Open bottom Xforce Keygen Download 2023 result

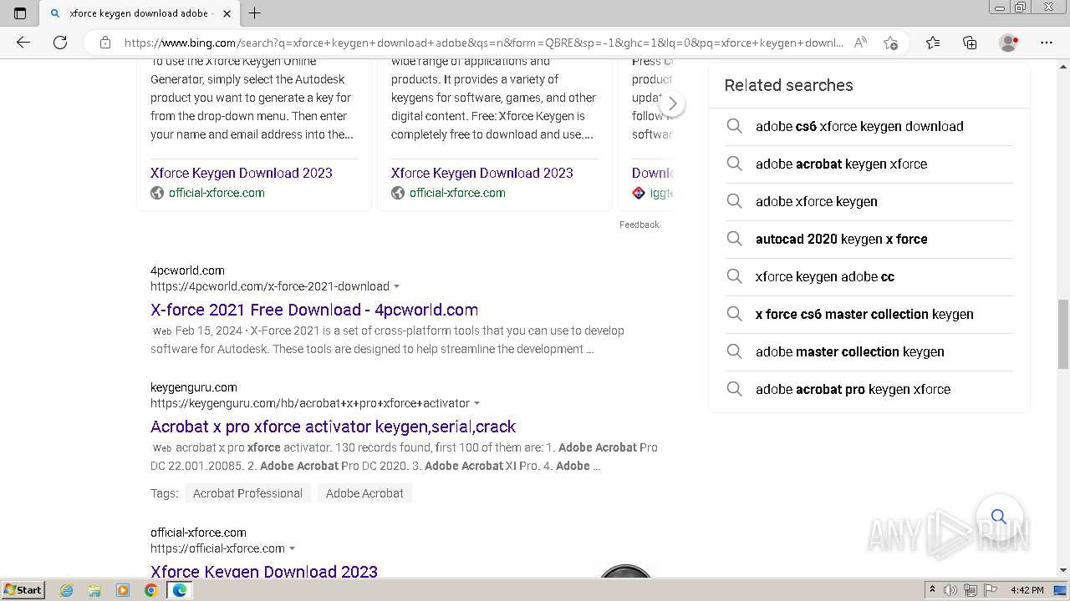coord(264,571)
